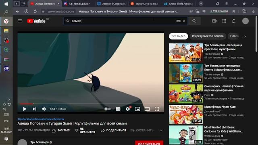
Task: Open the create video camera icon
Action: 214,21
